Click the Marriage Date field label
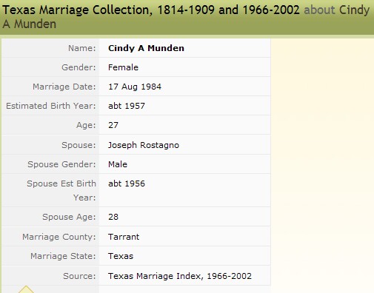Image resolution: width=374 pixels, height=293 pixels. pyautogui.click(x=64, y=87)
